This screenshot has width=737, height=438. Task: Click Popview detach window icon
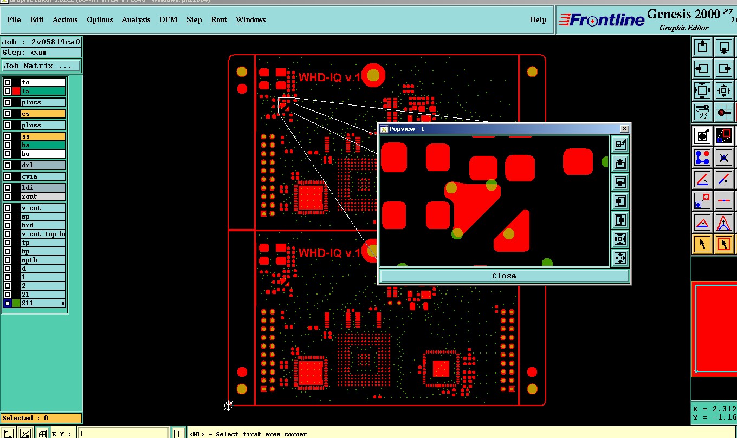[620, 144]
